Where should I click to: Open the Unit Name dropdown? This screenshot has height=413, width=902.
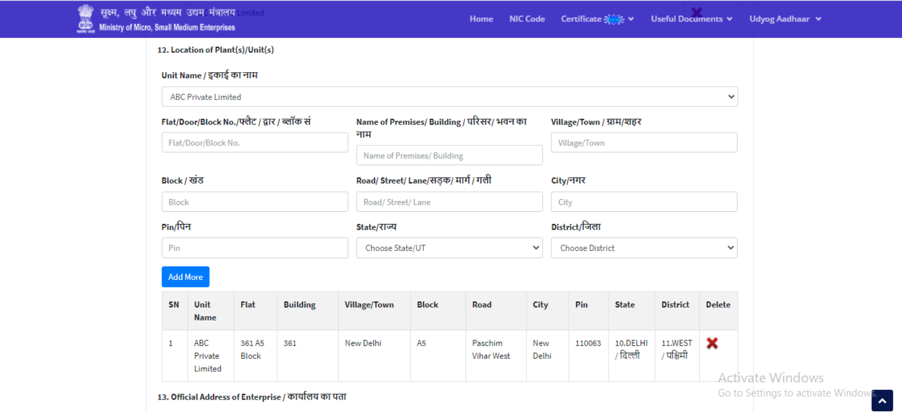click(449, 97)
